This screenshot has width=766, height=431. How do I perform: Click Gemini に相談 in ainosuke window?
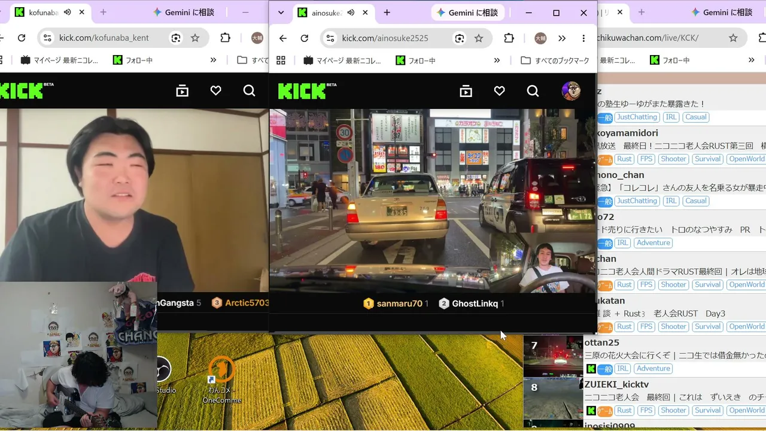[468, 13]
